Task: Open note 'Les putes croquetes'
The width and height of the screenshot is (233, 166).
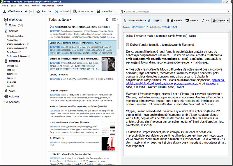Action: (82, 96)
